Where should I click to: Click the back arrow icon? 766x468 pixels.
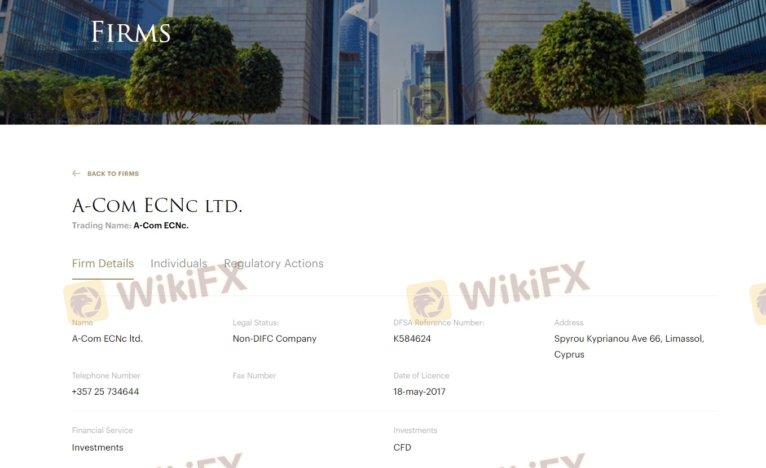tap(76, 174)
